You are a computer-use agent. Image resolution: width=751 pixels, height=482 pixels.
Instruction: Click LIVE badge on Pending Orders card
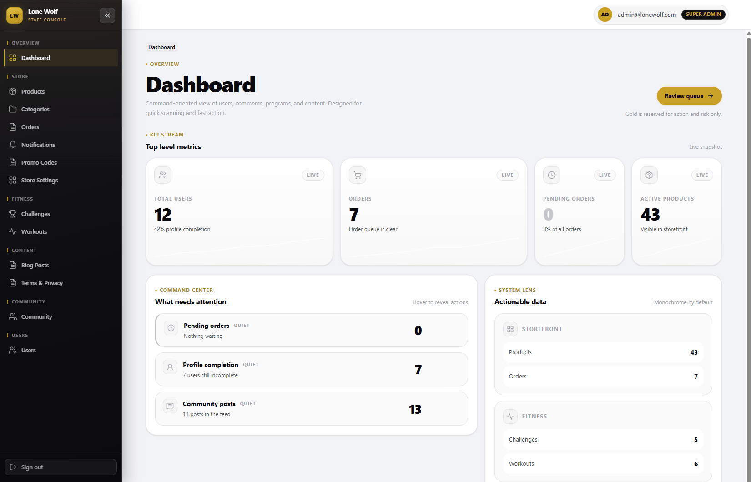click(605, 175)
